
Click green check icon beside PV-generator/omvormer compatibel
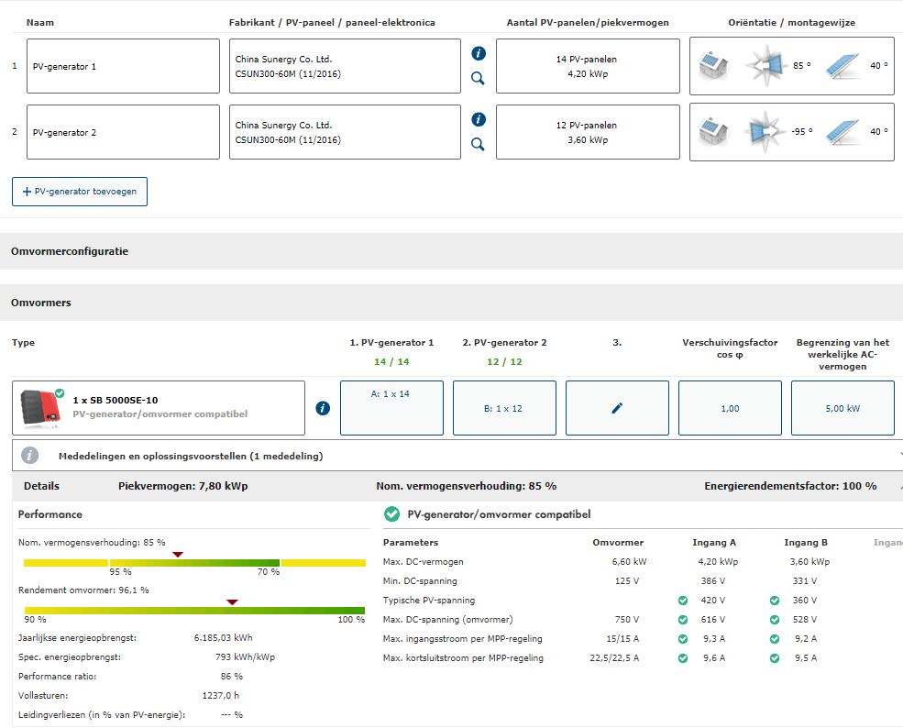pyautogui.click(x=392, y=514)
